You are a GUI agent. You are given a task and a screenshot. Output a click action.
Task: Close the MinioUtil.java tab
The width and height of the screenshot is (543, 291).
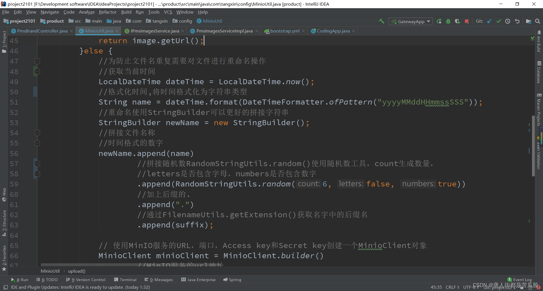click(117, 31)
